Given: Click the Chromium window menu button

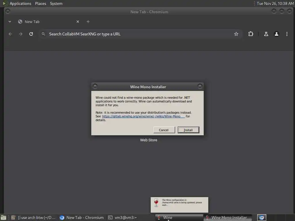Looking at the screenshot, I should coord(8,11).
